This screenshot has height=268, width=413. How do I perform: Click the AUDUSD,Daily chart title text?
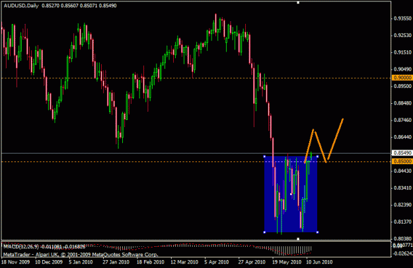21,5
